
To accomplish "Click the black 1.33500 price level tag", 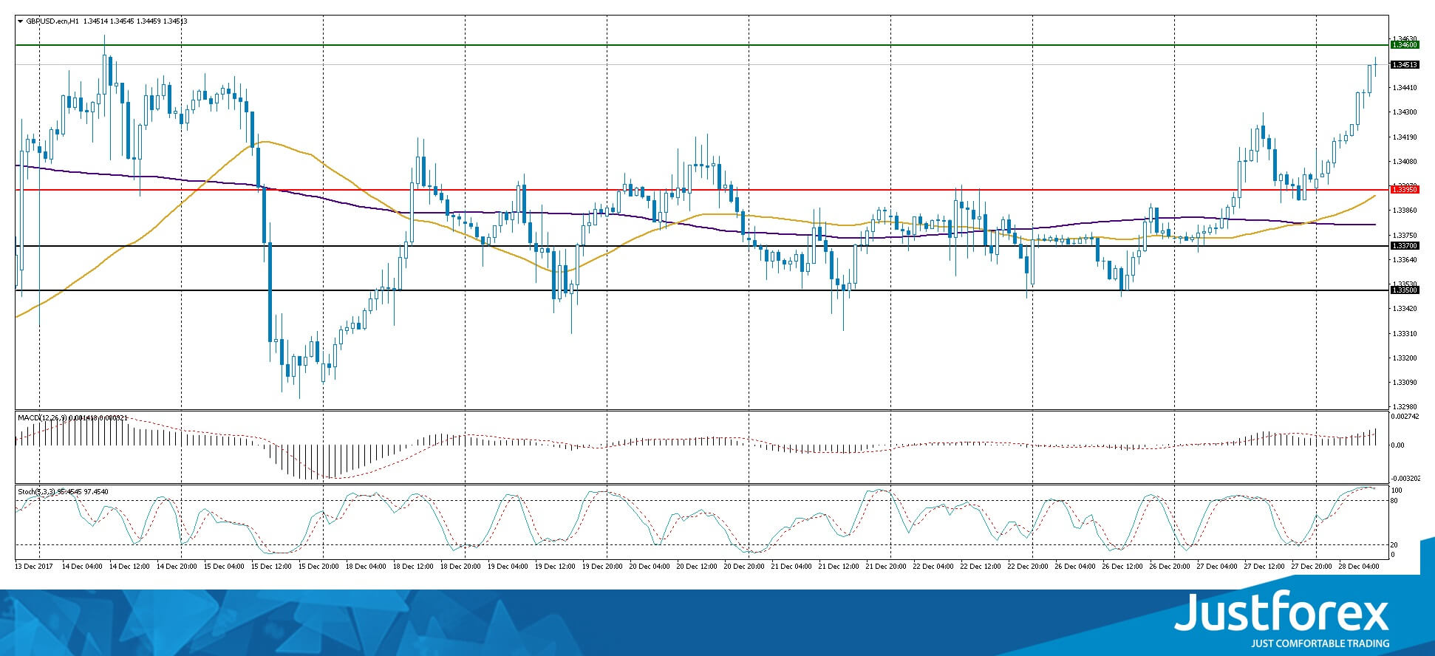I will pyautogui.click(x=1405, y=290).
